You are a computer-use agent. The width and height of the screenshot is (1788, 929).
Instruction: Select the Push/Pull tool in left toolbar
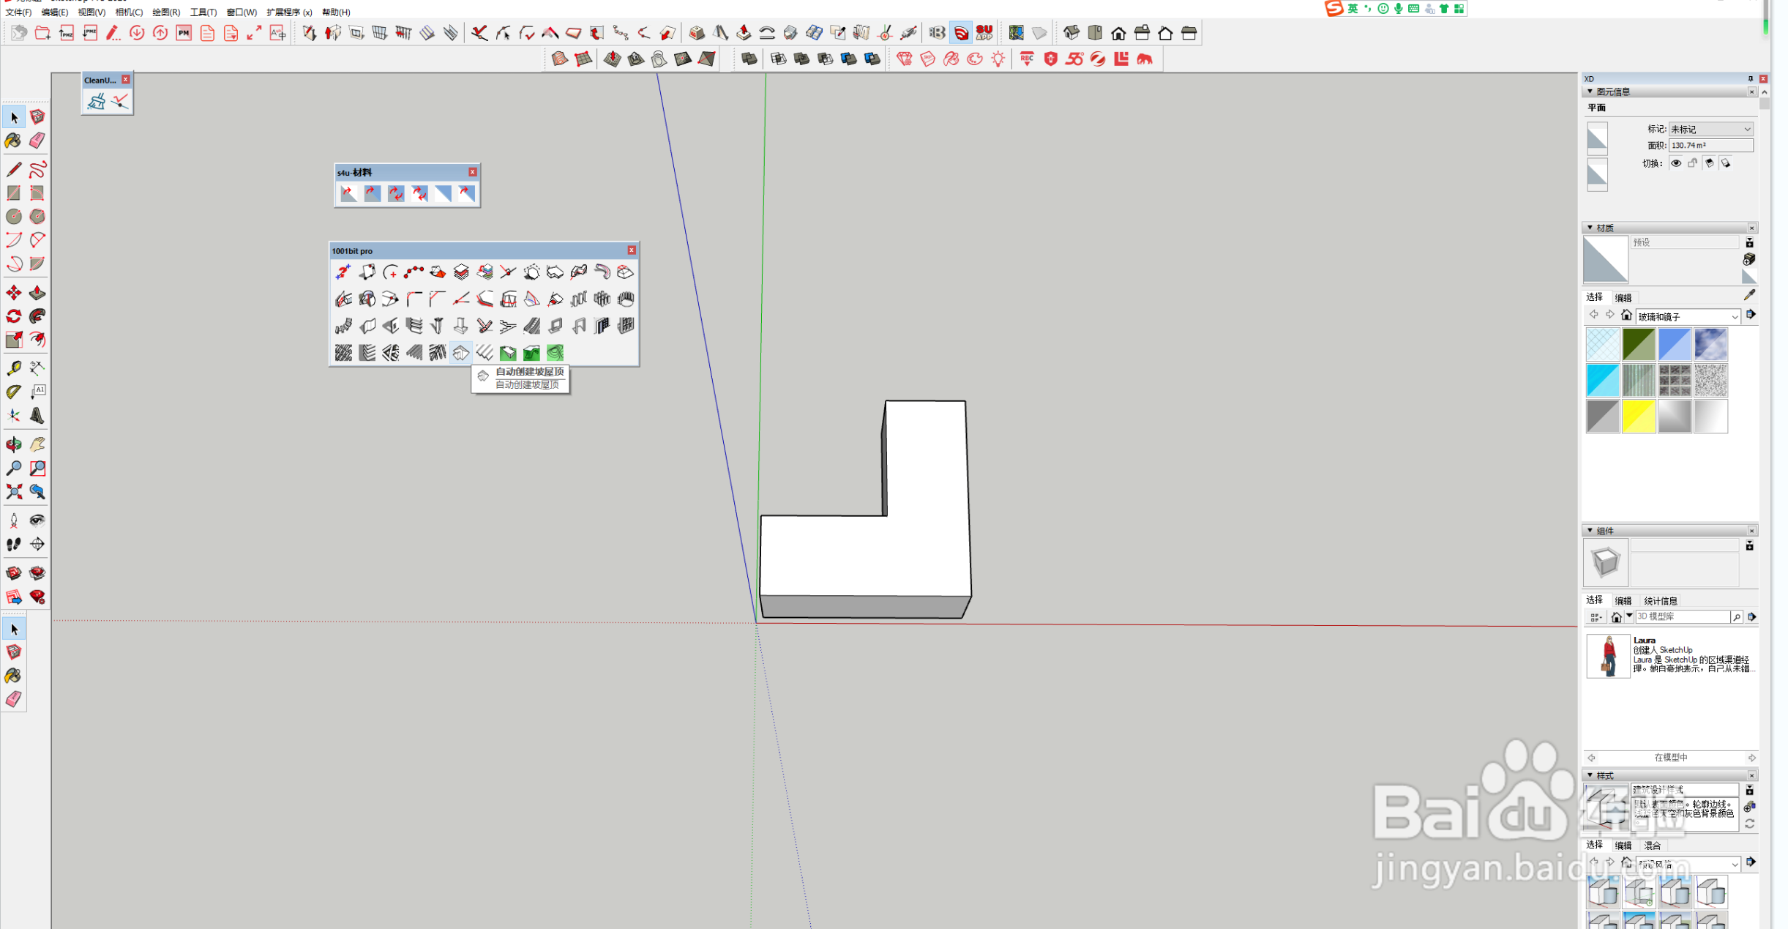point(37,293)
